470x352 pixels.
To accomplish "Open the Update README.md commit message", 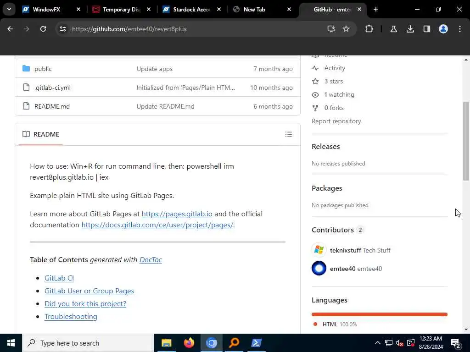I will (x=165, y=106).
